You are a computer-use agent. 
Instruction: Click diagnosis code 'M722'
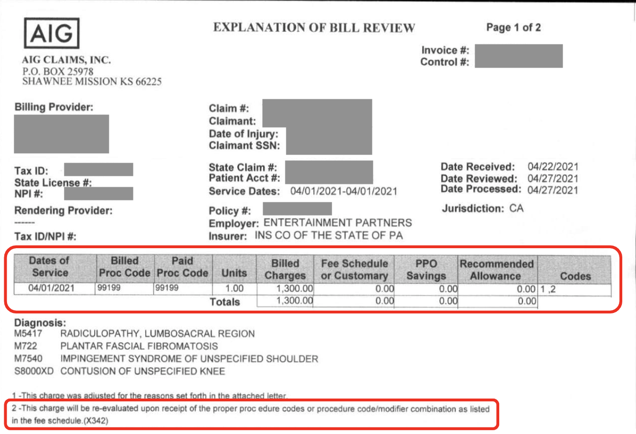(26, 346)
